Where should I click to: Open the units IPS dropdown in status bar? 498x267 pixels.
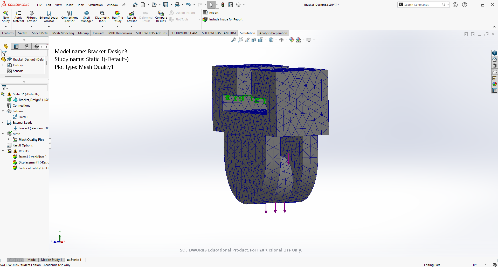tap(485, 265)
